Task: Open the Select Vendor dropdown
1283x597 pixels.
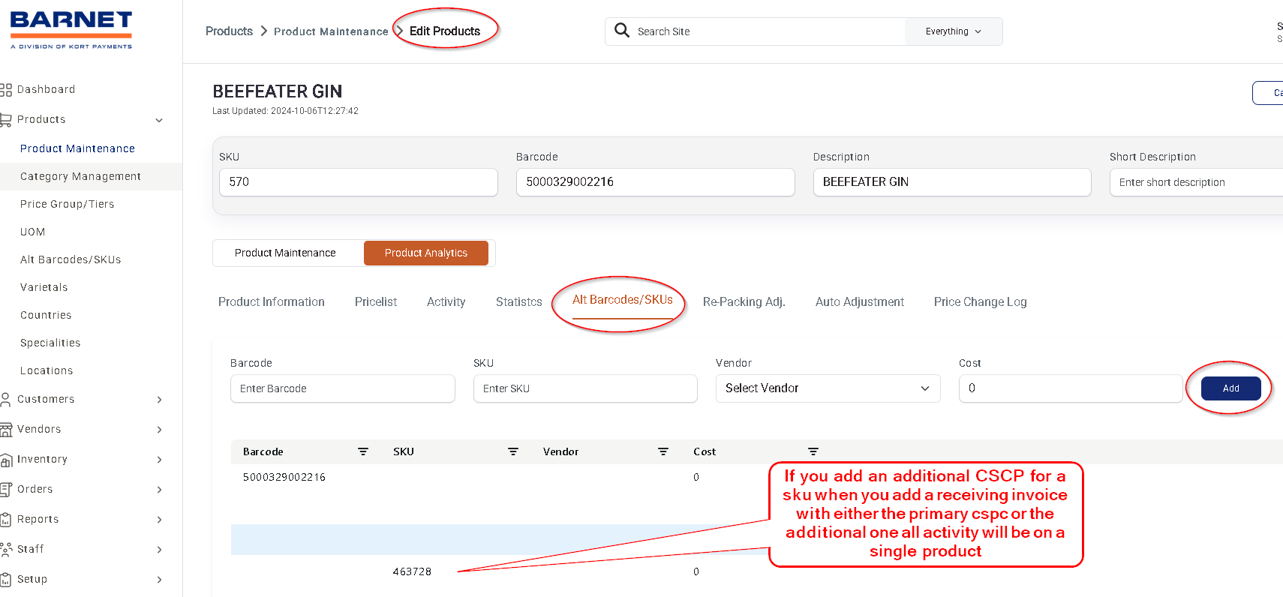Action: (x=828, y=388)
